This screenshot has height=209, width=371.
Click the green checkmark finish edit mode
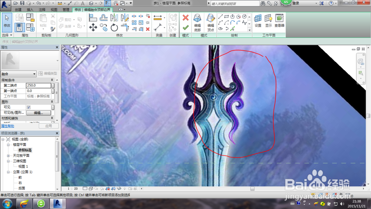click(x=186, y=28)
